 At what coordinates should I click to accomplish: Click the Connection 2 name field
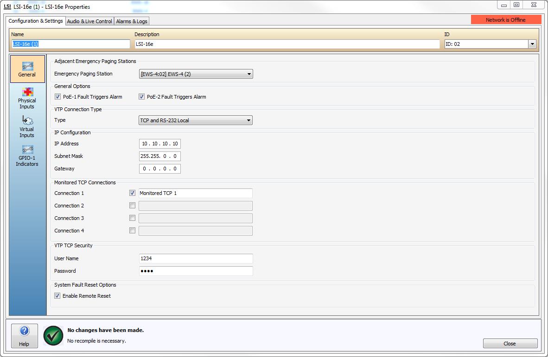pyautogui.click(x=195, y=206)
